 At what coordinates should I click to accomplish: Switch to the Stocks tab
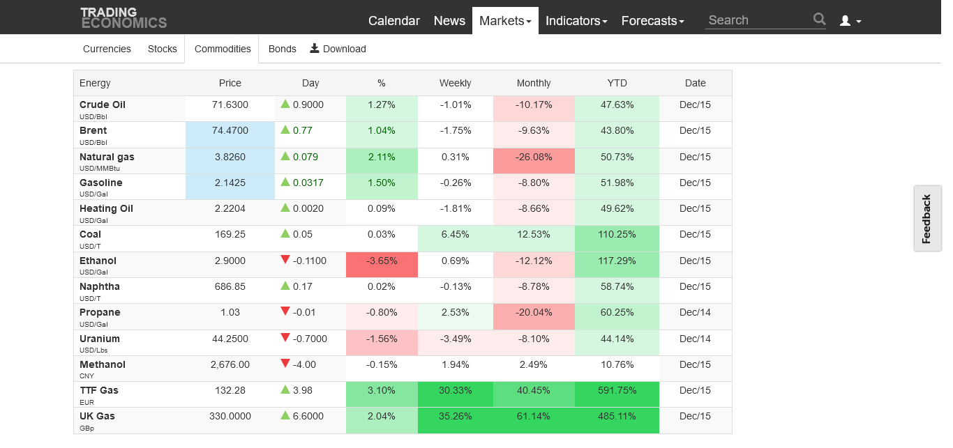[x=163, y=49]
